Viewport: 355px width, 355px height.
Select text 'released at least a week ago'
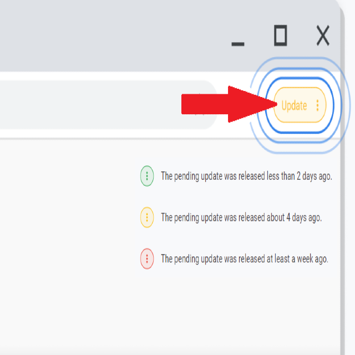pyautogui.click(x=282, y=259)
